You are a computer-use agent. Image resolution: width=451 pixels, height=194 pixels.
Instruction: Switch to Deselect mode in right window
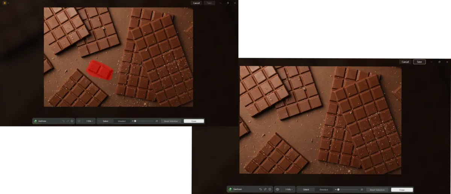[x=324, y=189]
